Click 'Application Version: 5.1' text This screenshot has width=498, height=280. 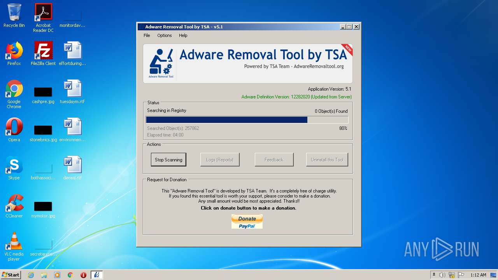(x=330, y=89)
